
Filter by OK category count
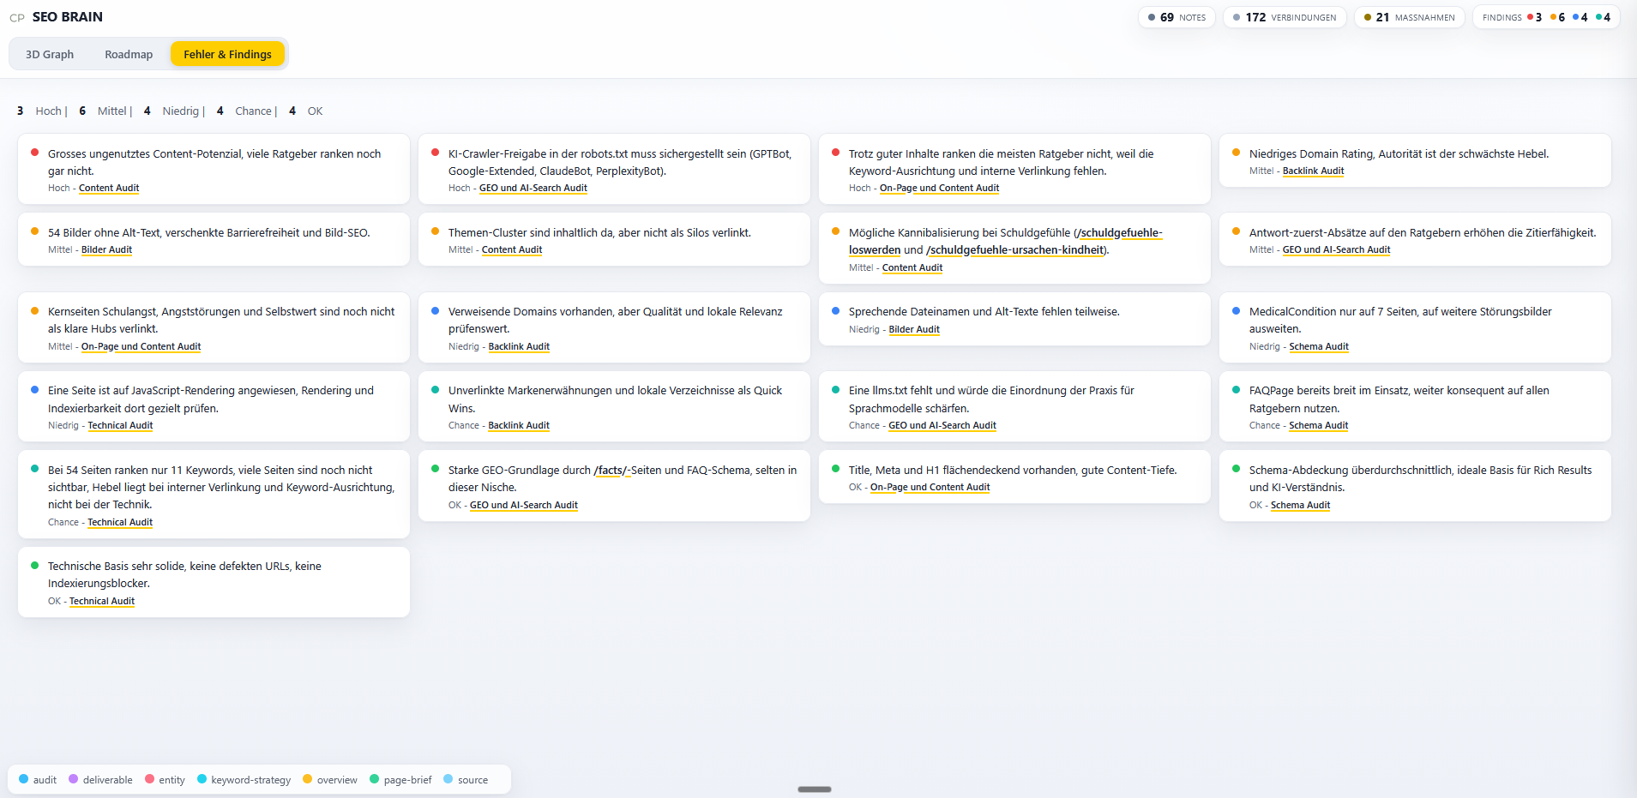click(306, 111)
